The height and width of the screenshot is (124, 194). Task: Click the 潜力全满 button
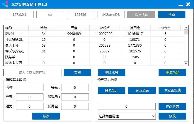click(142, 90)
